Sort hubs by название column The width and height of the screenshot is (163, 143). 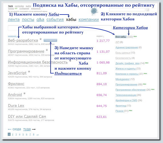tap(13, 36)
